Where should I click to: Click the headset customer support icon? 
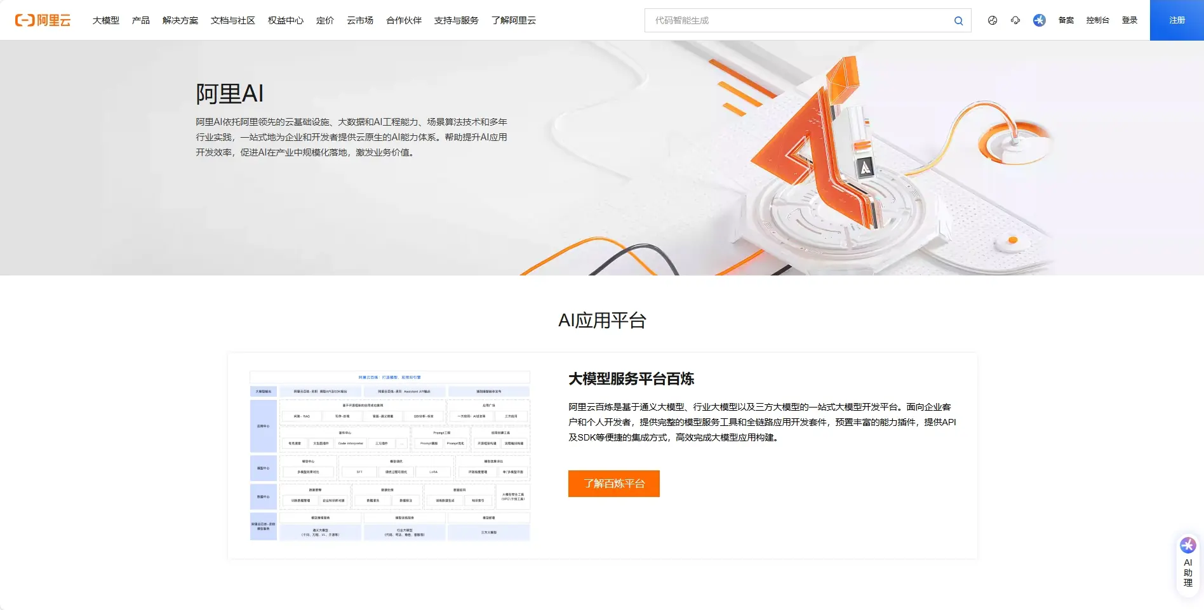click(x=1015, y=20)
